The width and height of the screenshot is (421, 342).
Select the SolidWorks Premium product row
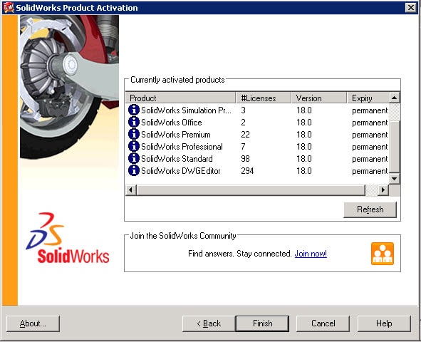(x=257, y=134)
